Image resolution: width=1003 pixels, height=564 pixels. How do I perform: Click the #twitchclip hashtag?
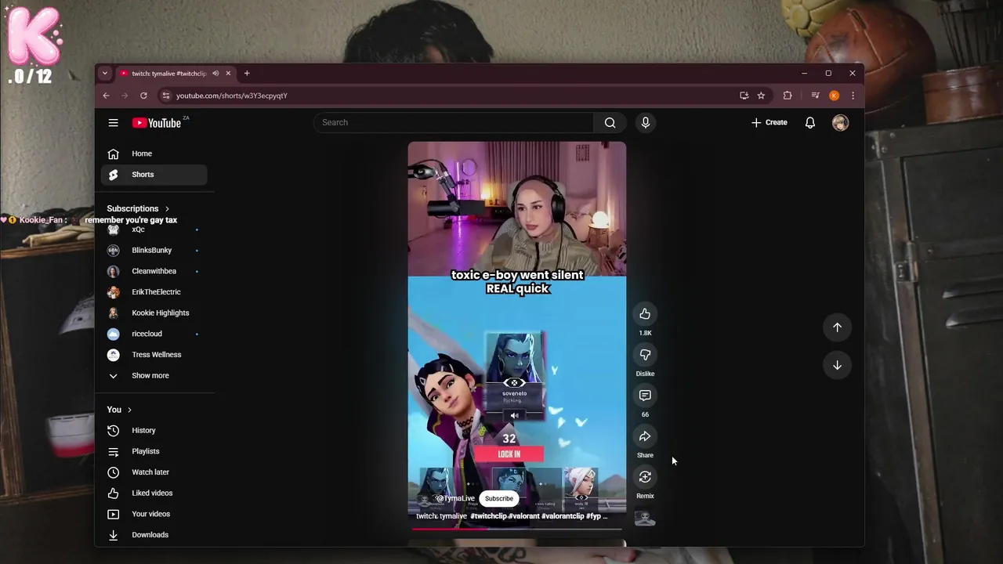coord(488,516)
